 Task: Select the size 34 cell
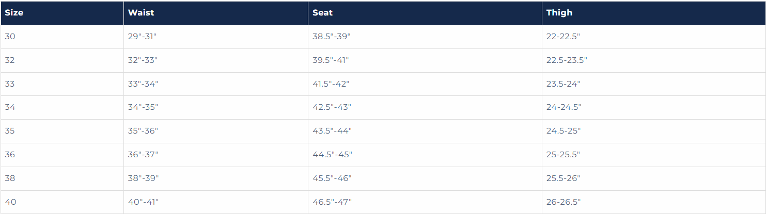click(x=10, y=107)
